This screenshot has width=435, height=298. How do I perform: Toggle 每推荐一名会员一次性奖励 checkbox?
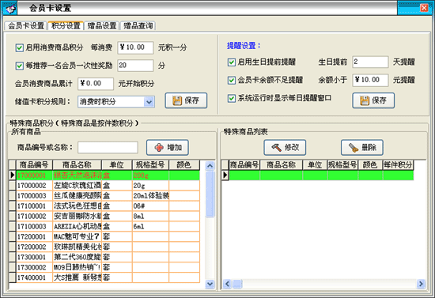pos(20,66)
